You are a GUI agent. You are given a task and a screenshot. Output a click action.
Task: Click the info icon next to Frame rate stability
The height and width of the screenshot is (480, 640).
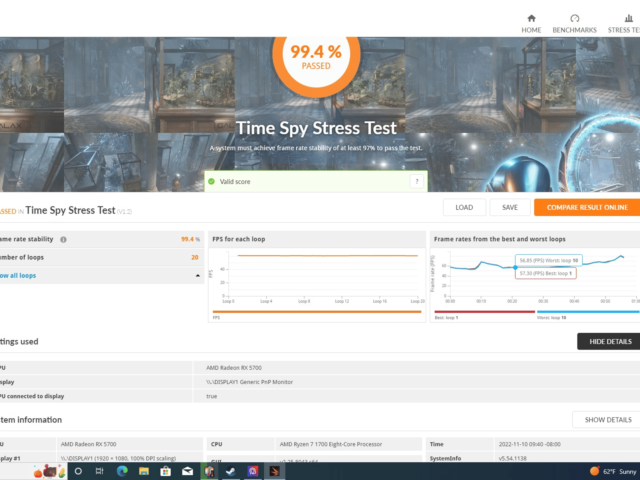pos(64,239)
